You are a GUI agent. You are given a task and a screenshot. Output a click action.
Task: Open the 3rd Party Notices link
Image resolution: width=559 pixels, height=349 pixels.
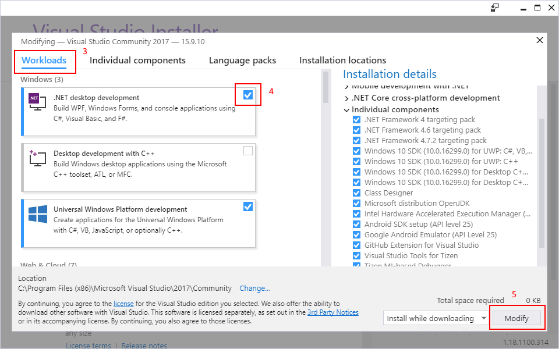point(333,312)
